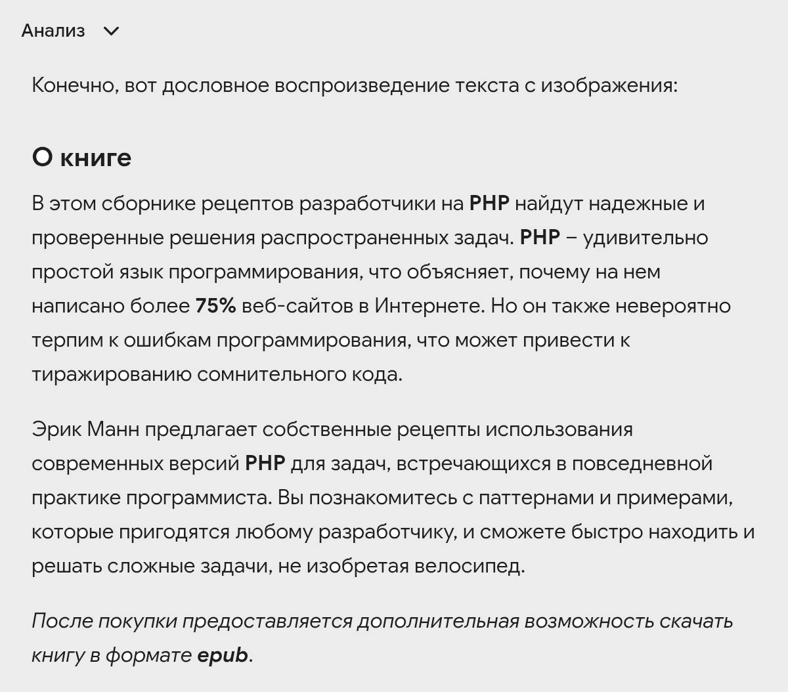Click the О книге heading
788x692 pixels.
coord(81,158)
